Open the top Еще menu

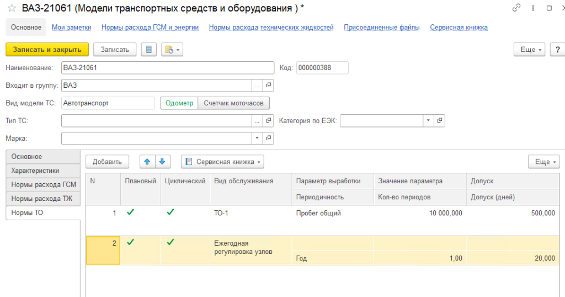pyautogui.click(x=529, y=50)
